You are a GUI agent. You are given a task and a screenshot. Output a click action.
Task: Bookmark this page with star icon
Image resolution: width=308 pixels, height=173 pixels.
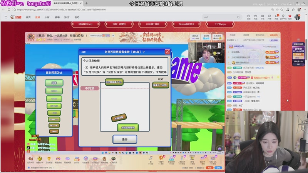tap(282, 9)
